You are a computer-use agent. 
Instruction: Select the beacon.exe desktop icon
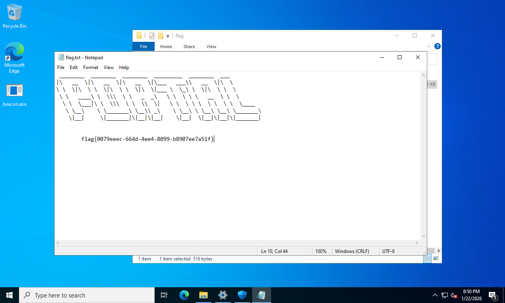[15, 95]
